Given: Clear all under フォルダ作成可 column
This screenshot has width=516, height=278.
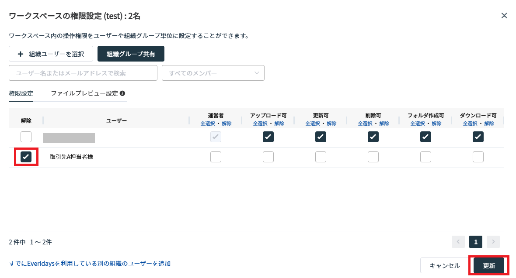Looking at the screenshot, I should coord(437,124).
